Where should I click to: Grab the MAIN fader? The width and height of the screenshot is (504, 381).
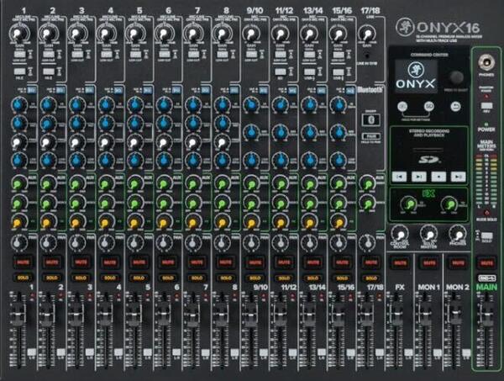(x=486, y=316)
